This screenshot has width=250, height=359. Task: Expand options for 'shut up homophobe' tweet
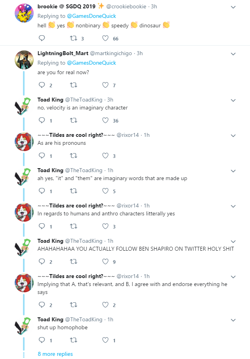tap(233, 320)
